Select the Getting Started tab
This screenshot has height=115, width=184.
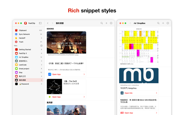[x=29, y=49]
